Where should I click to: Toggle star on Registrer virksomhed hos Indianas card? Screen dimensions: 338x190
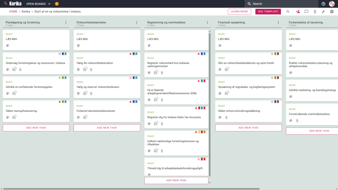(198, 54)
